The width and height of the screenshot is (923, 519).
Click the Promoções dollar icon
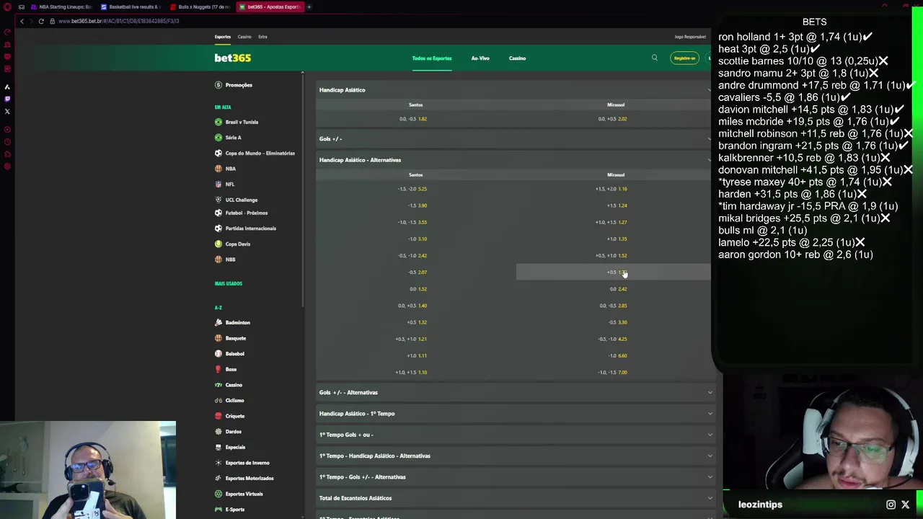click(x=218, y=85)
